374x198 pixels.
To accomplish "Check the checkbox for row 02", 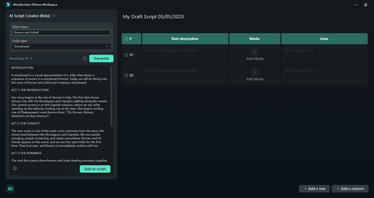I will pos(126,75).
